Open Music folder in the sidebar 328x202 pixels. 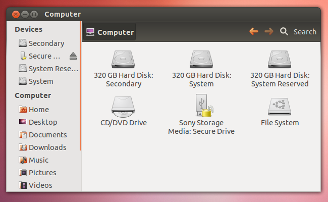click(38, 160)
